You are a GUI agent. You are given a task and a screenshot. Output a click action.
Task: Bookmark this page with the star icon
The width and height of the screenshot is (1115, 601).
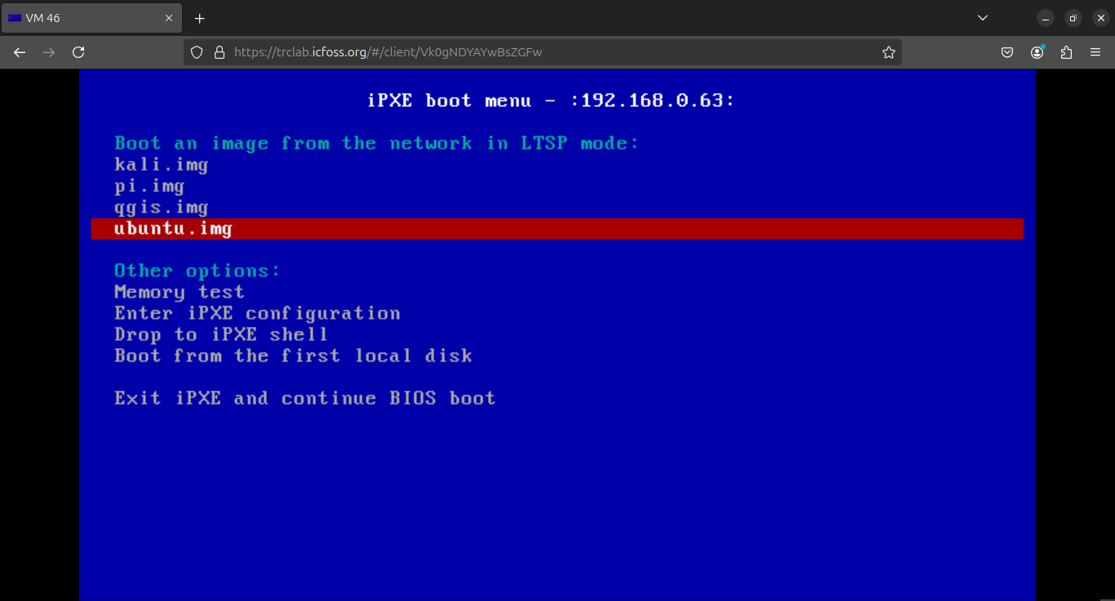pos(889,52)
